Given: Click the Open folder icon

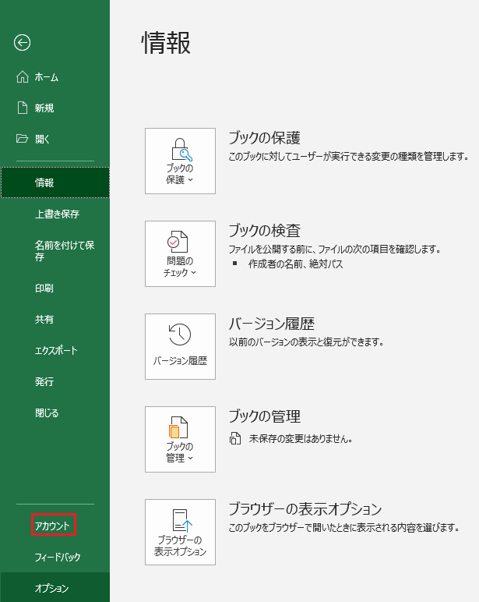Looking at the screenshot, I should 23,140.
